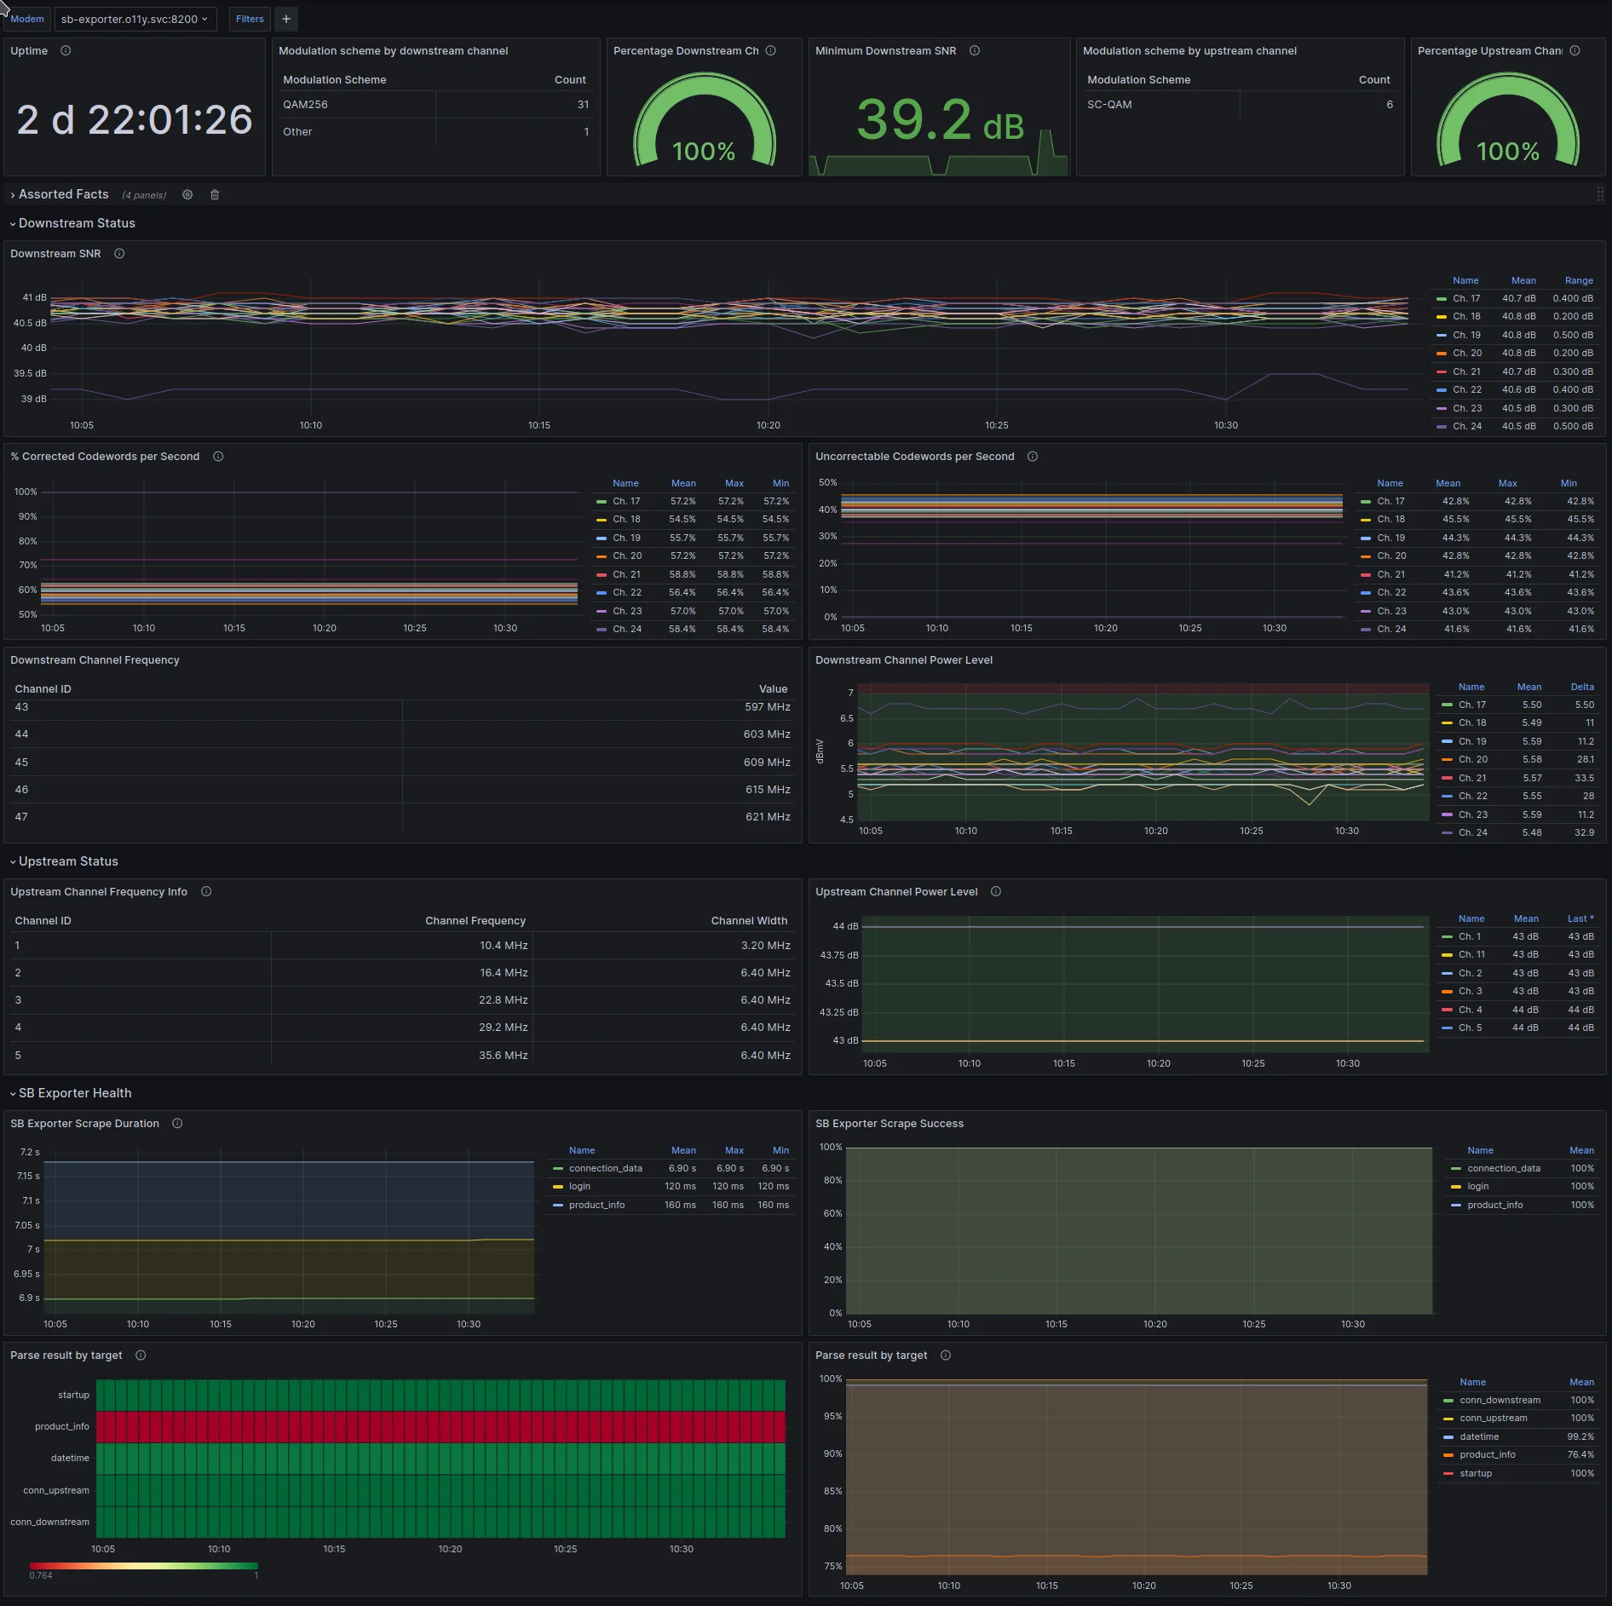This screenshot has height=1606, width=1612.
Task: Click the heatmap color scale legend bar
Action: pyautogui.click(x=143, y=1566)
